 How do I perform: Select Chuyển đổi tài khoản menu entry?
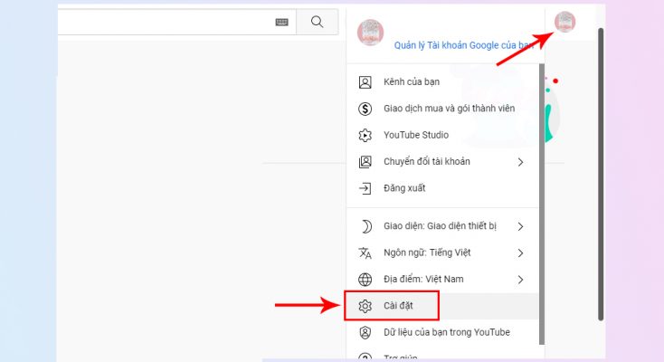tap(442, 161)
